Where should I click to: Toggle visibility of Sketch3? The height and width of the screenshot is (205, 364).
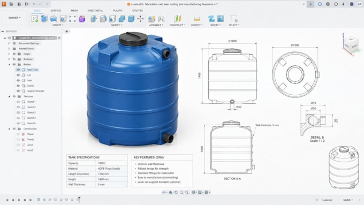pyautogui.click(x=18, y=112)
